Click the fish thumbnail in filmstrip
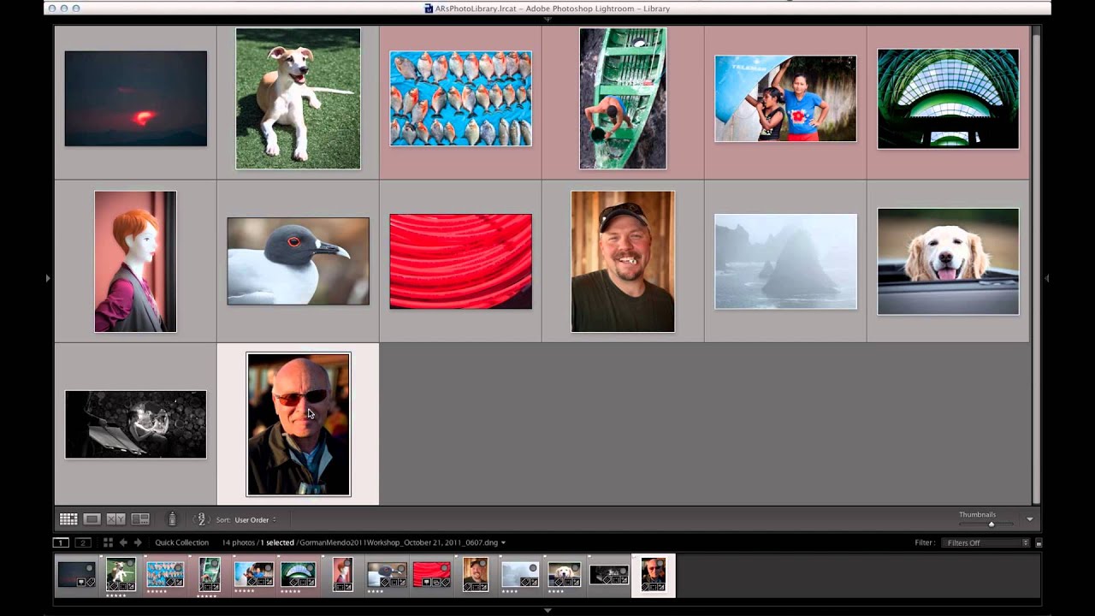 165,574
